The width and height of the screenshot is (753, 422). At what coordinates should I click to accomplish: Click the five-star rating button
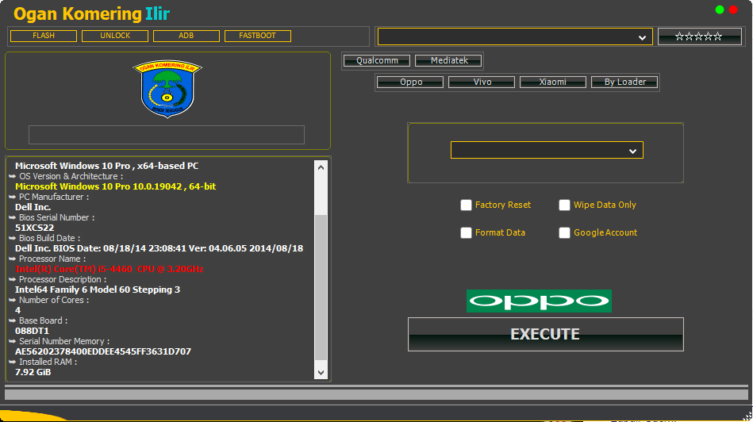click(699, 36)
